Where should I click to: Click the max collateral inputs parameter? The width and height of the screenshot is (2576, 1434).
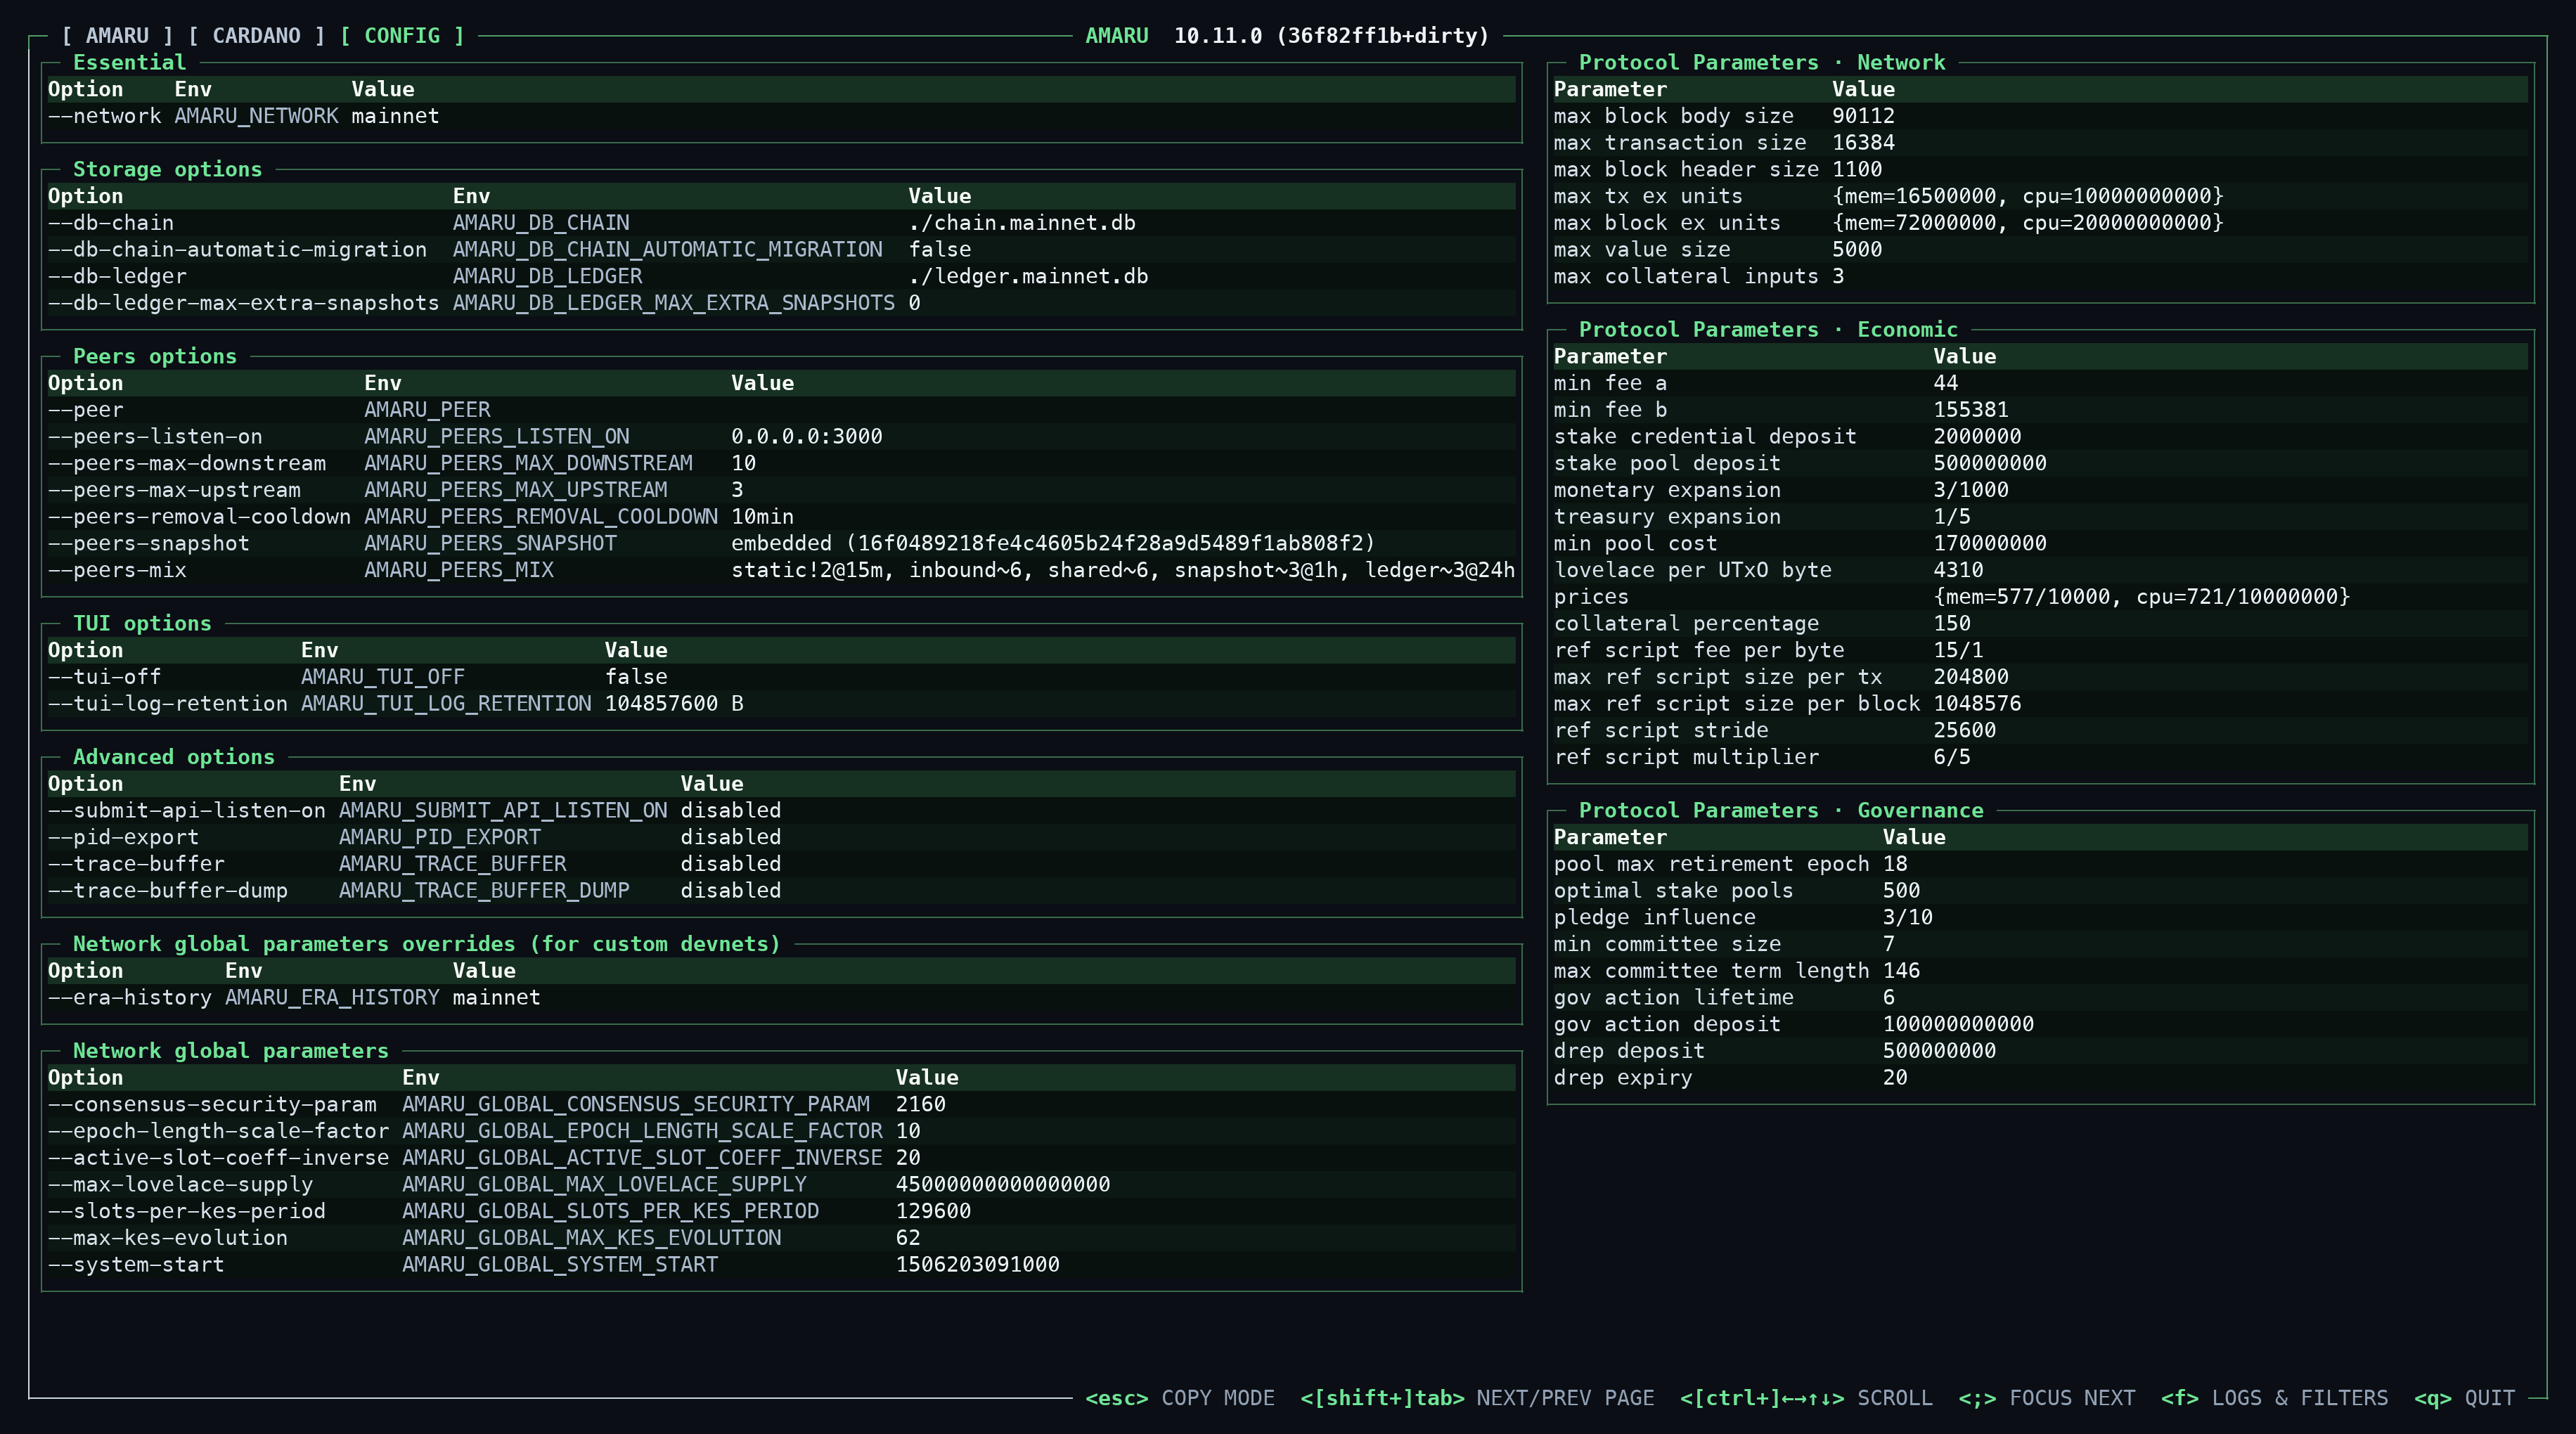(x=1686, y=276)
